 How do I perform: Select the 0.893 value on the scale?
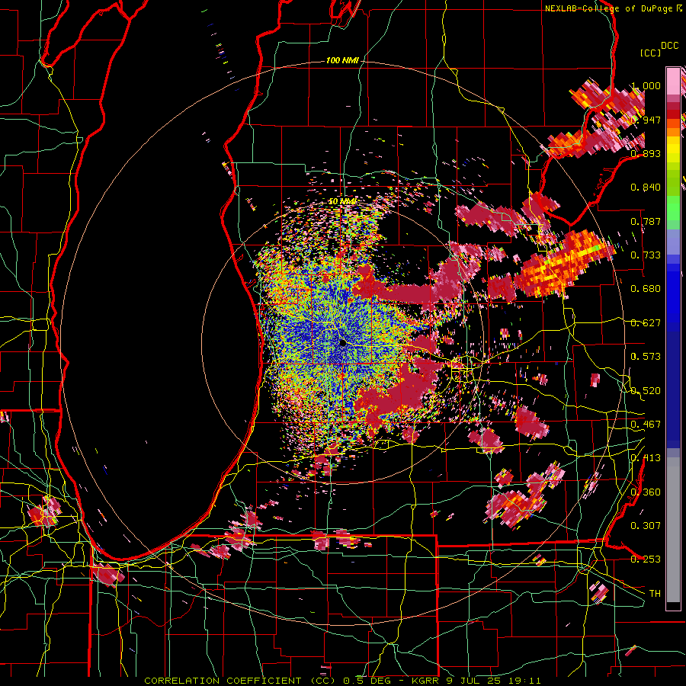[x=646, y=153]
